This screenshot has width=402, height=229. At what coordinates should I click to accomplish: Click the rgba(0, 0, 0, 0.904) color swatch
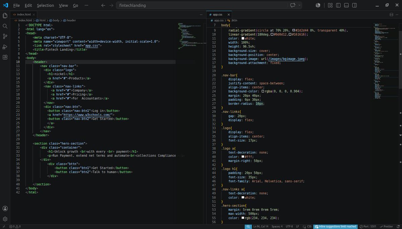pyautogui.click(x=263, y=91)
